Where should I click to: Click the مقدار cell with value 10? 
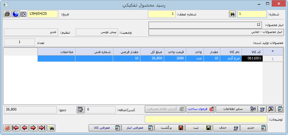pos(212,59)
